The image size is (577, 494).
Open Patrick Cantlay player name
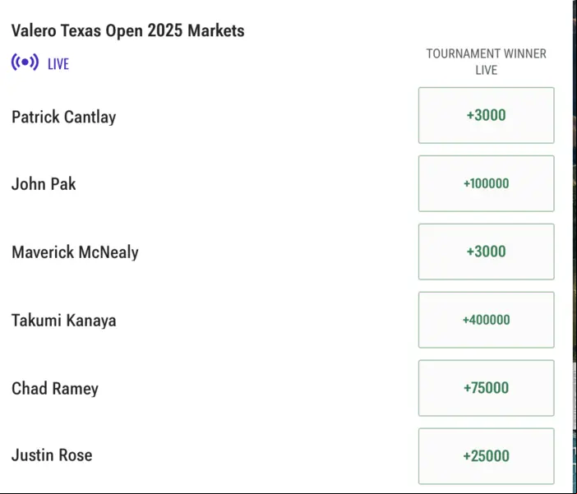63,117
